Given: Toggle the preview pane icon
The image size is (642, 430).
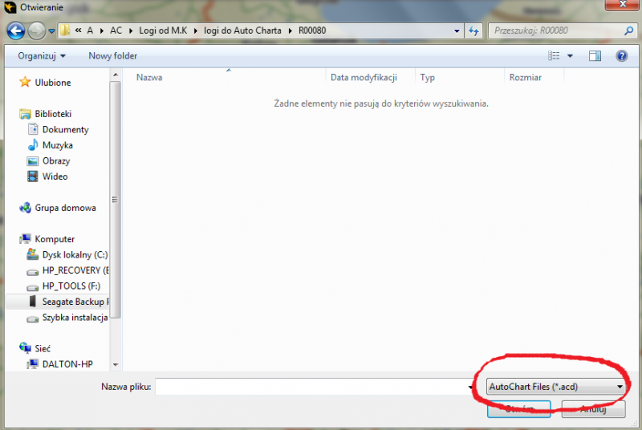Looking at the screenshot, I should pos(595,56).
